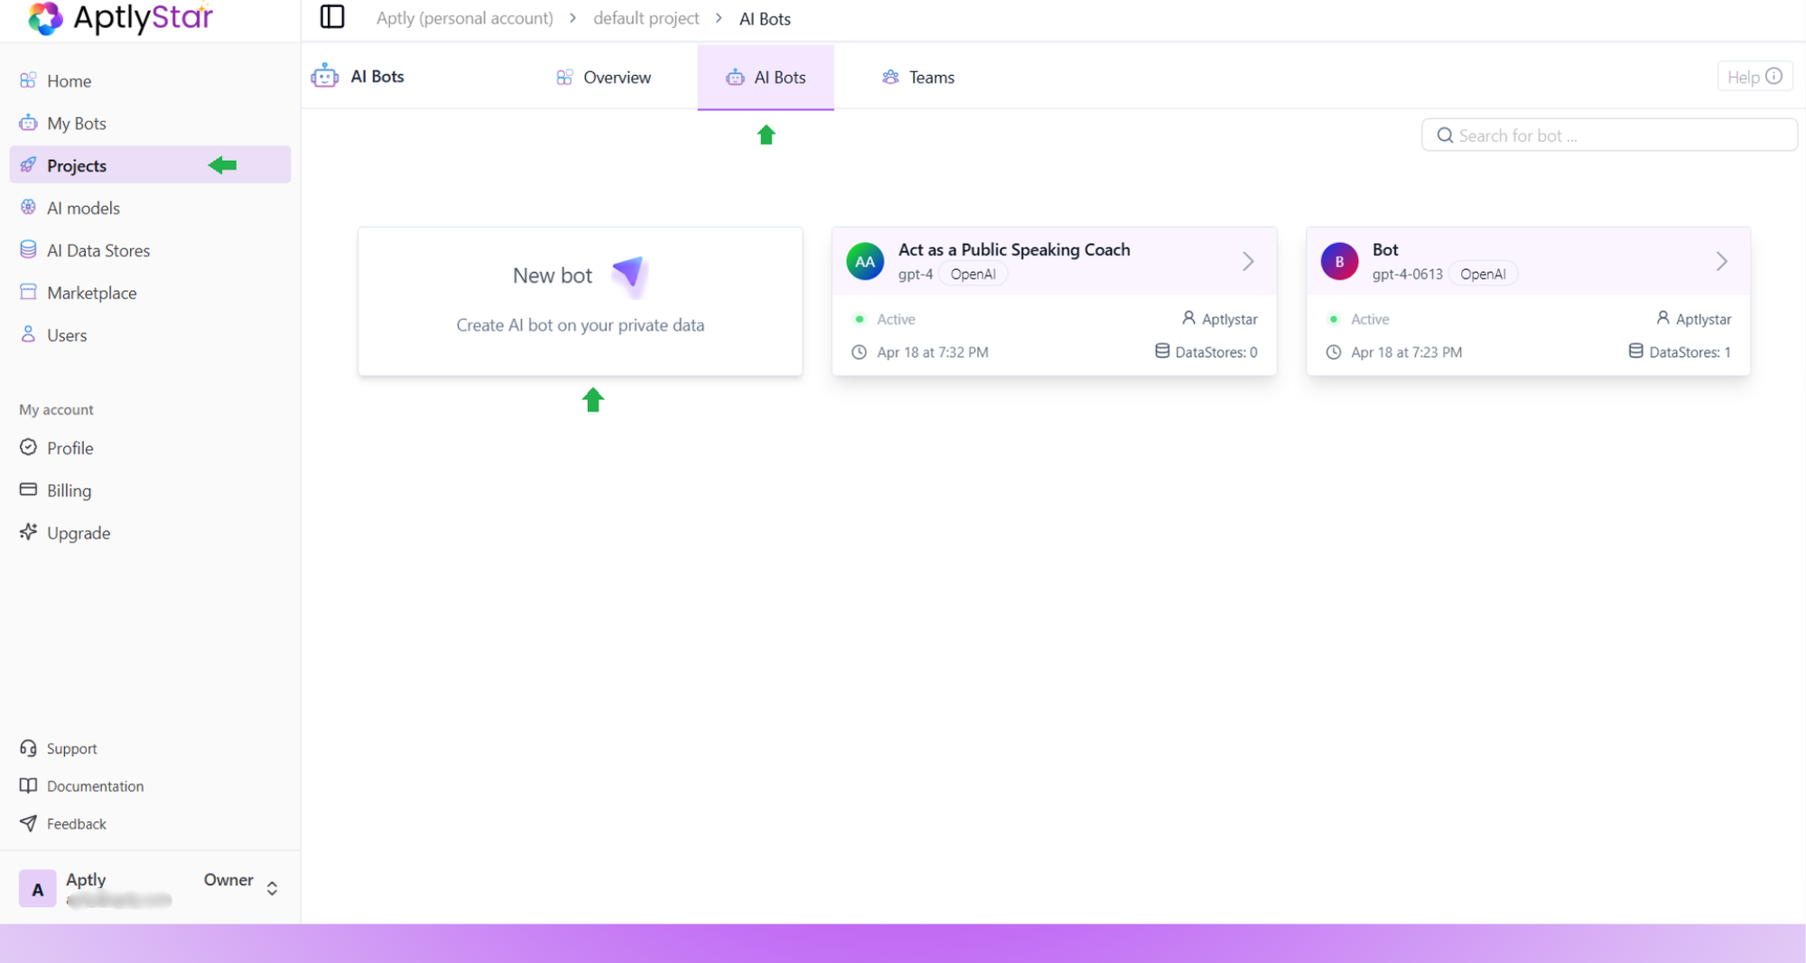Viewport: 1806px width, 963px height.
Task: Select the AI Bots tab
Action: [x=766, y=78]
